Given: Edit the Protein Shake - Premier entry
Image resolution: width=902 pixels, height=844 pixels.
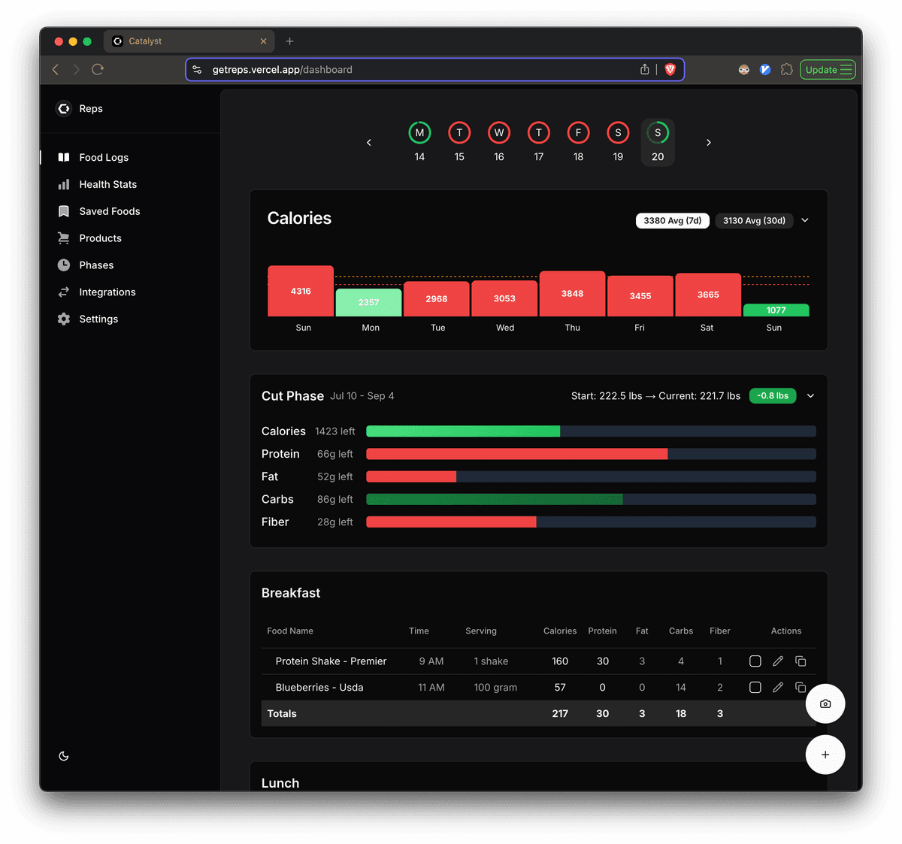Looking at the screenshot, I should pos(778,661).
